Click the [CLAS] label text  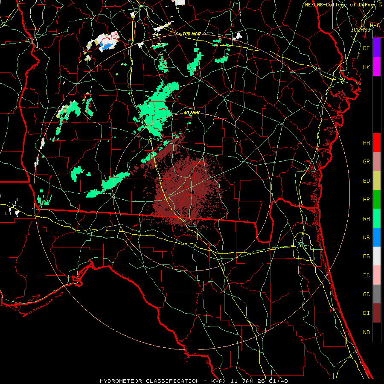(361, 29)
